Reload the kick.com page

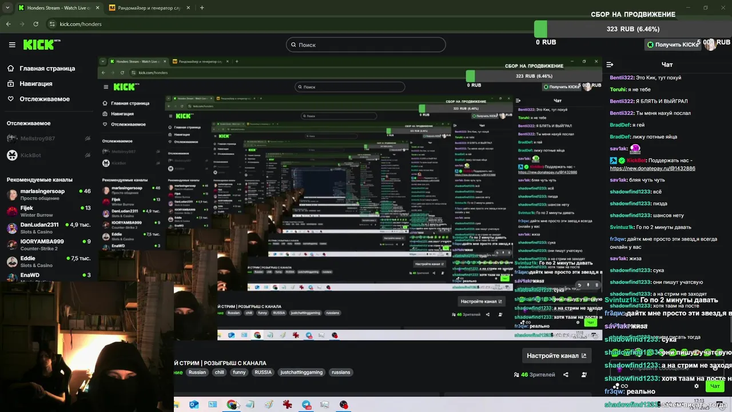[35, 24]
